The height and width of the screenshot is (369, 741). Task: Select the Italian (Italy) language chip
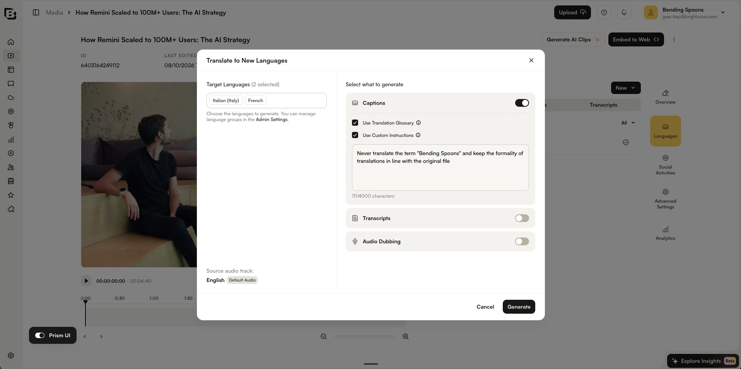226,101
